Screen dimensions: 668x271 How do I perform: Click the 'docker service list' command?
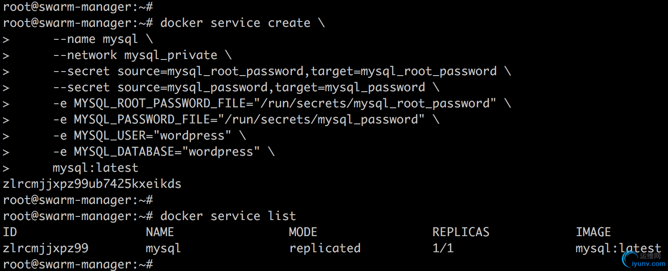pos(228,216)
